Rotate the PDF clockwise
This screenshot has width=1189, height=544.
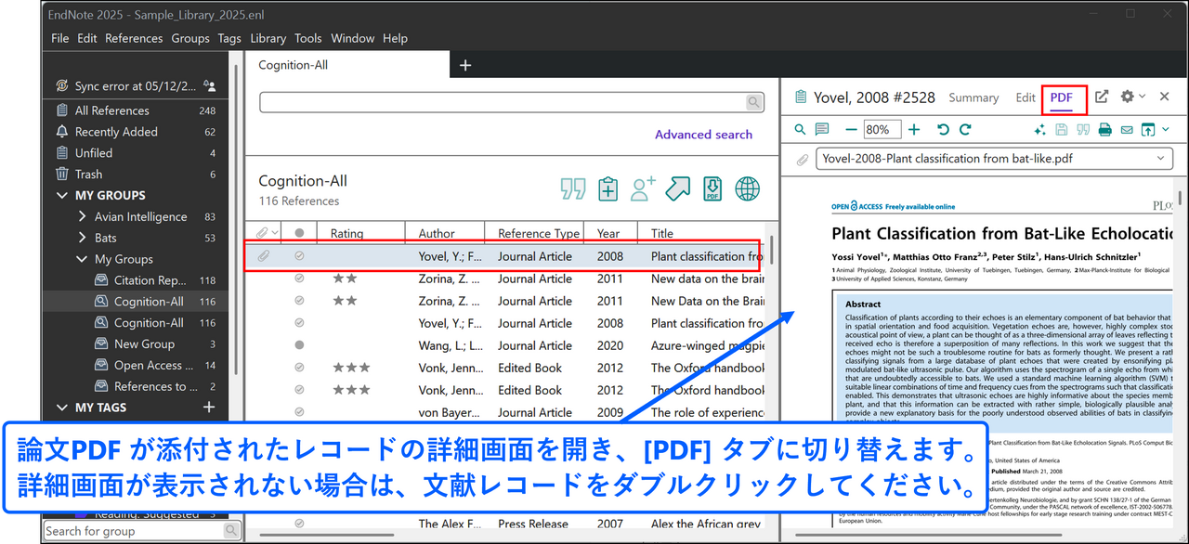(x=965, y=130)
